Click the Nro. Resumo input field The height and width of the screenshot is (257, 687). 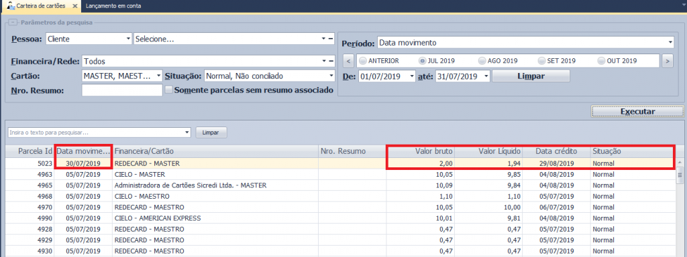tap(122, 90)
